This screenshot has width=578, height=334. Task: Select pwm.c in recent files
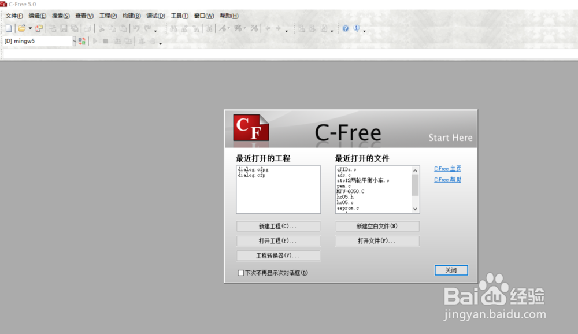(x=343, y=186)
